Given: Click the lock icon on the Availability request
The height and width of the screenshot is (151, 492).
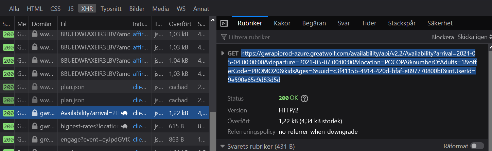Looking at the screenshot, I should point(35,113).
